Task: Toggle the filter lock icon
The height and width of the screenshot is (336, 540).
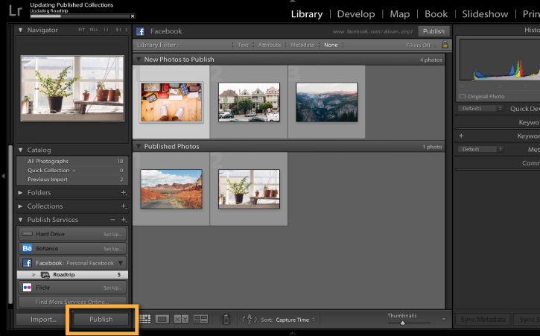Action: [445, 45]
